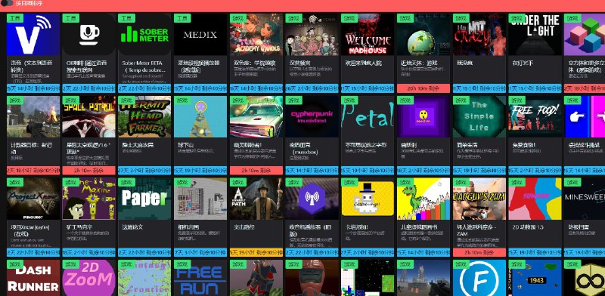Open the yellow face on purple square icon

423,116
